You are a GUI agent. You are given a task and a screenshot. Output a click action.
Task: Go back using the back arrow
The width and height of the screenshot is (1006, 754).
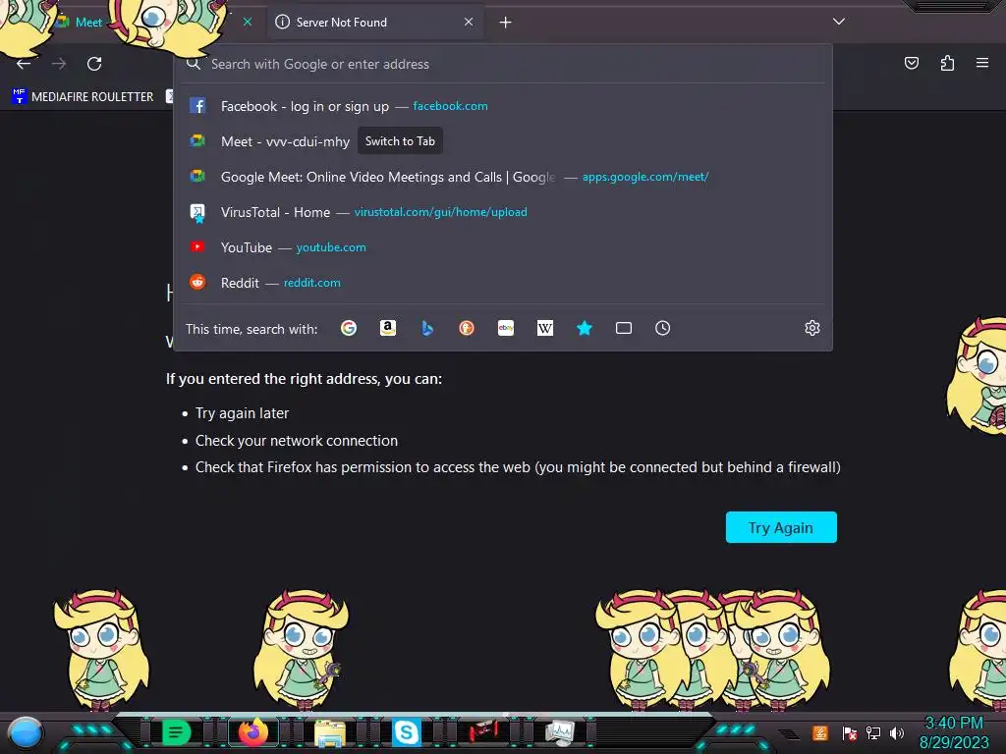(24, 64)
